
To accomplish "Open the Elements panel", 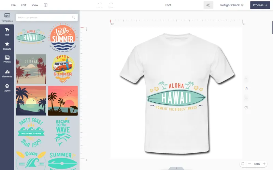I will (x=7, y=73).
